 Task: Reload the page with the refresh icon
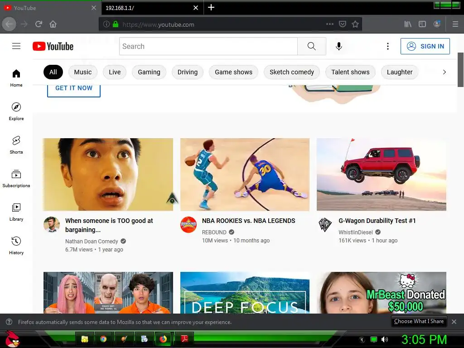tap(39, 24)
